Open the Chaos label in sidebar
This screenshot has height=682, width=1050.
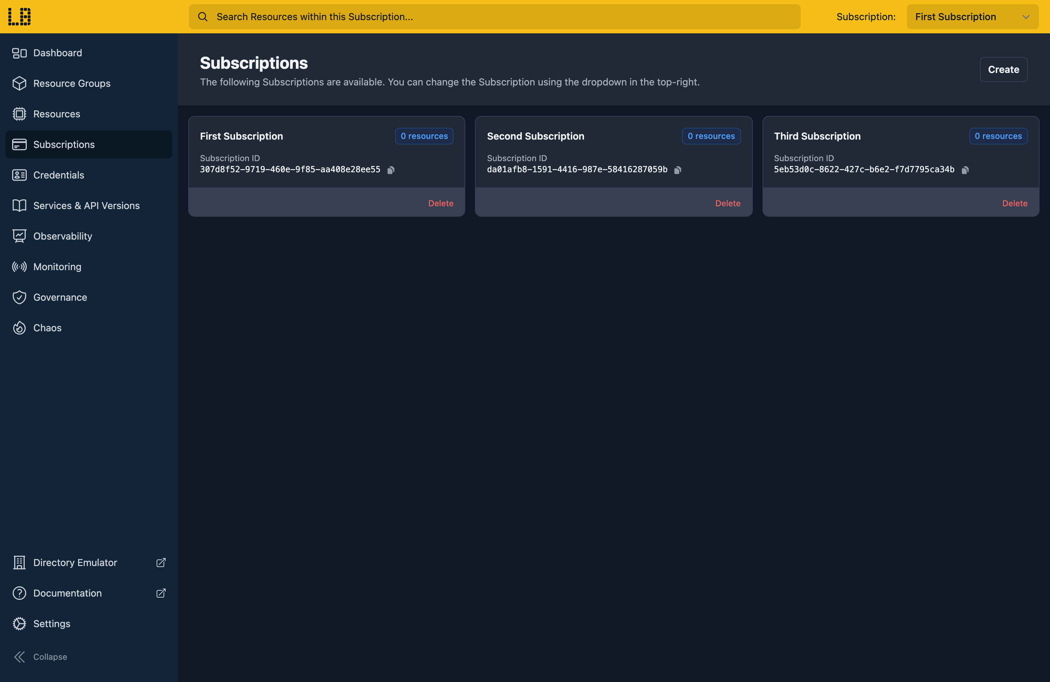[48, 328]
